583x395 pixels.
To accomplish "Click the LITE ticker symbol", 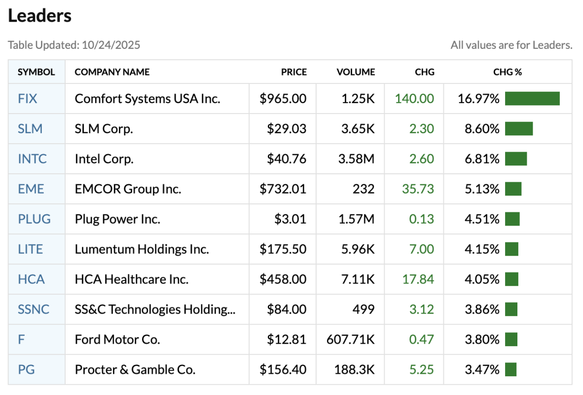I will click(x=30, y=249).
